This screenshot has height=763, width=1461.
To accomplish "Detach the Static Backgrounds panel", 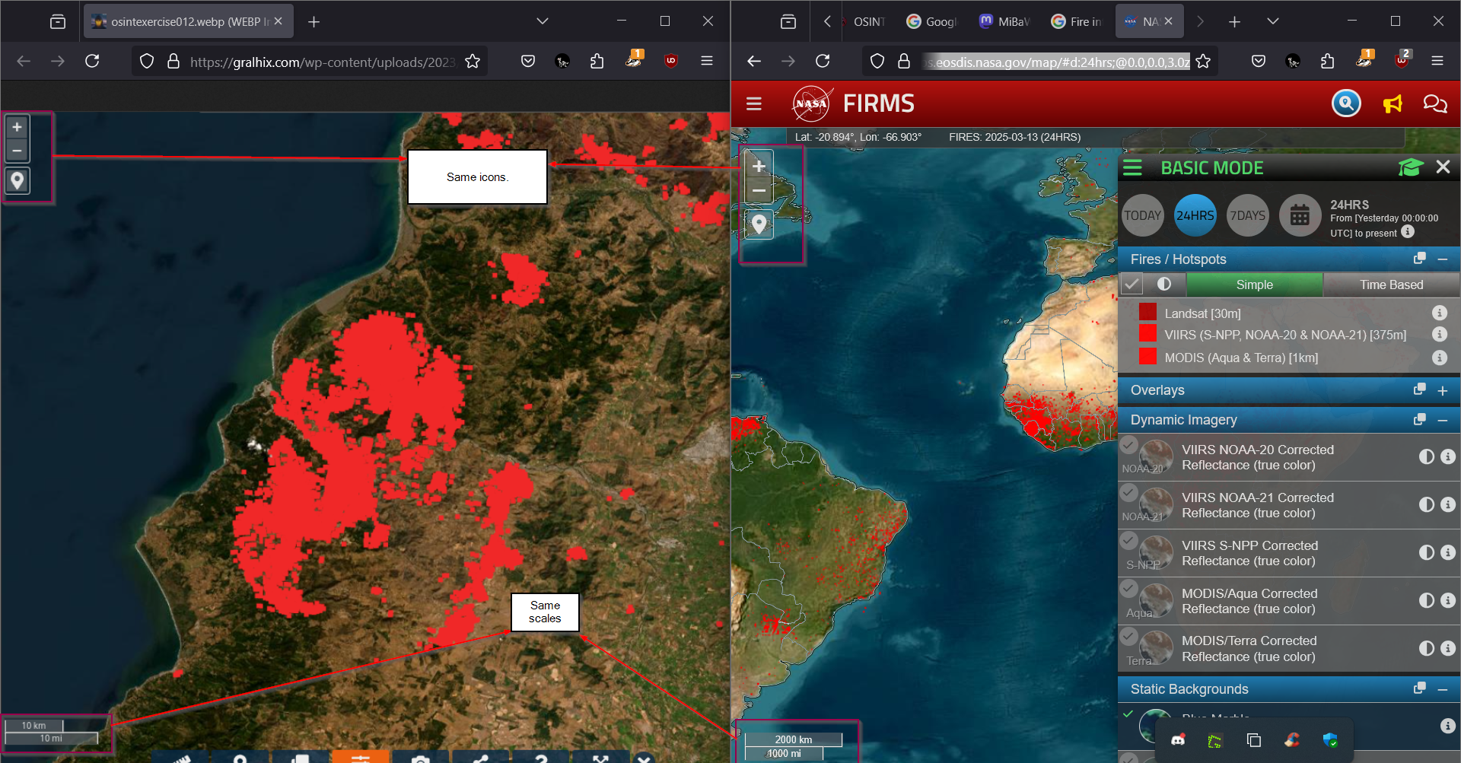I will tap(1419, 688).
